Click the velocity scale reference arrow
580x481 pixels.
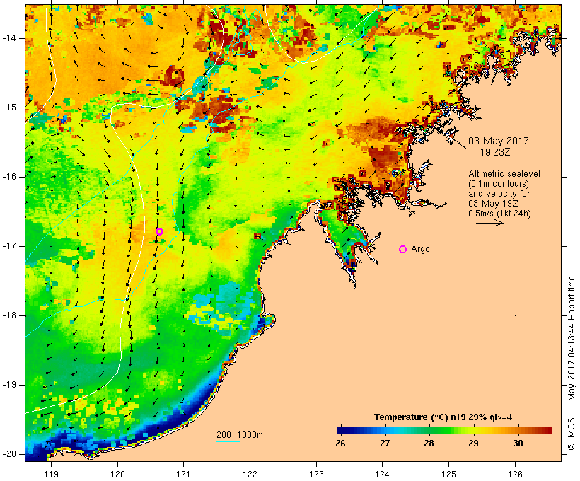pos(489,223)
